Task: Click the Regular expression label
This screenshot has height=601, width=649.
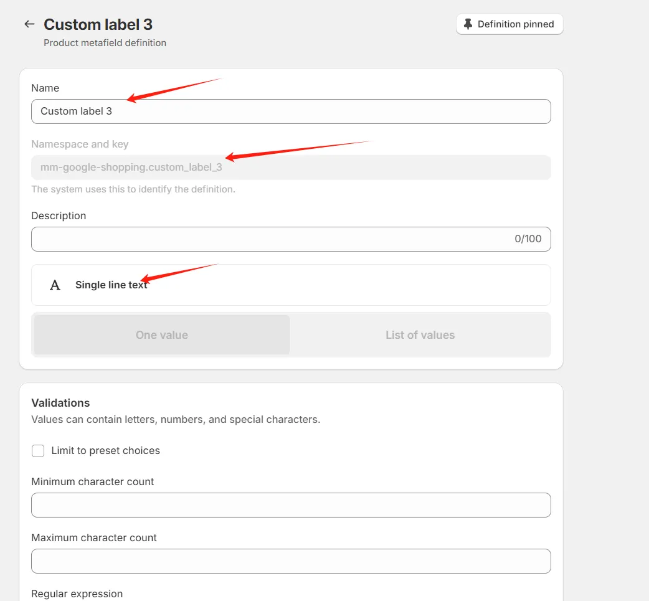Action: pyautogui.click(x=77, y=594)
